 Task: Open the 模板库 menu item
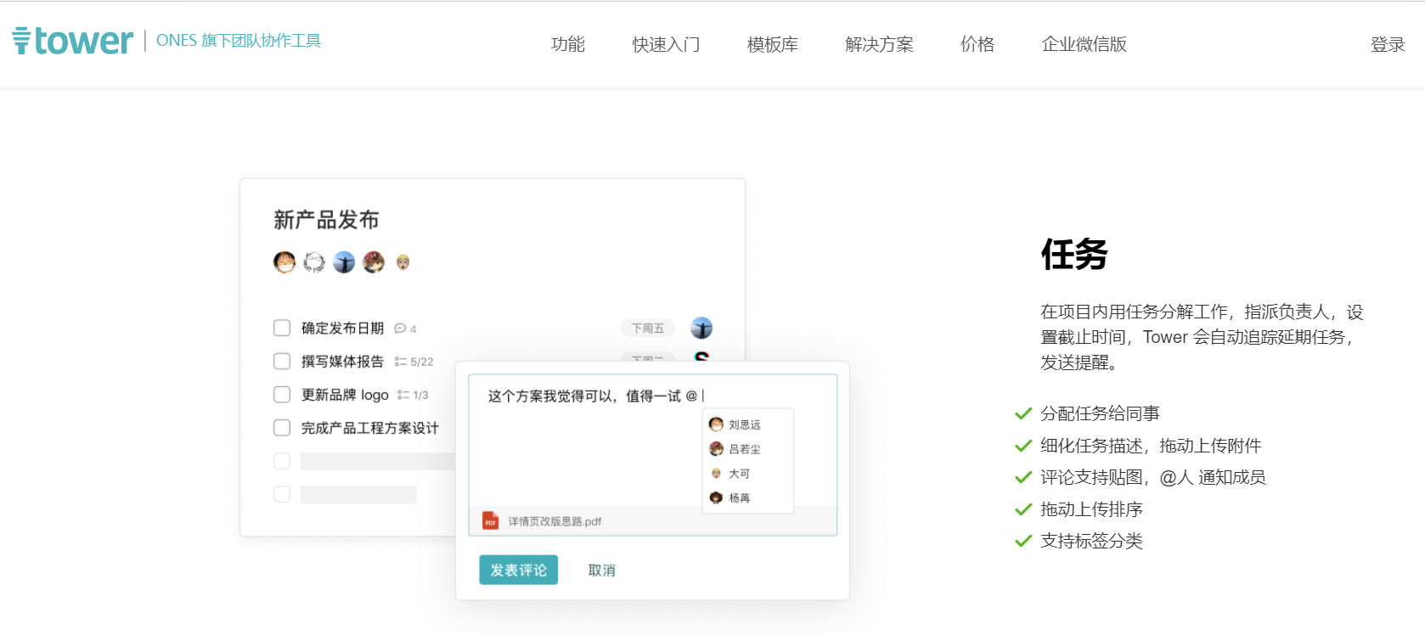click(x=773, y=44)
